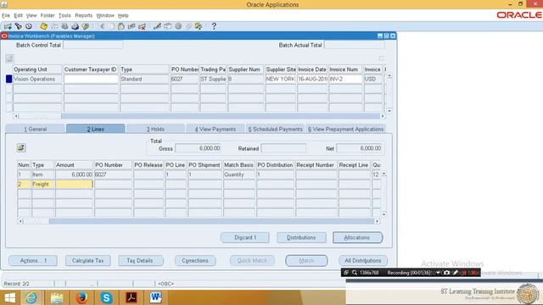Image resolution: width=543 pixels, height=305 pixels.
Task: Switch to the 6 View Prepayment Applications tab
Action: (x=345, y=129)
